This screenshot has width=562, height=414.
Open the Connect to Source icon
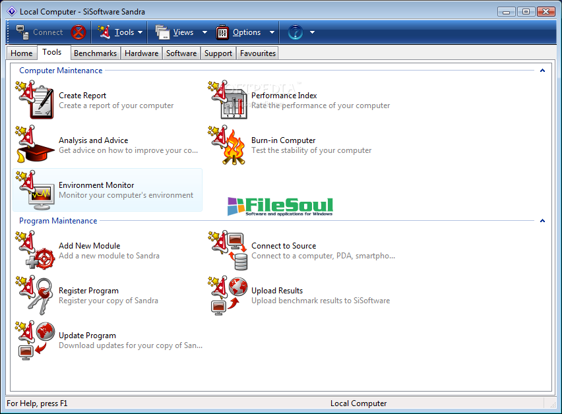228,251
